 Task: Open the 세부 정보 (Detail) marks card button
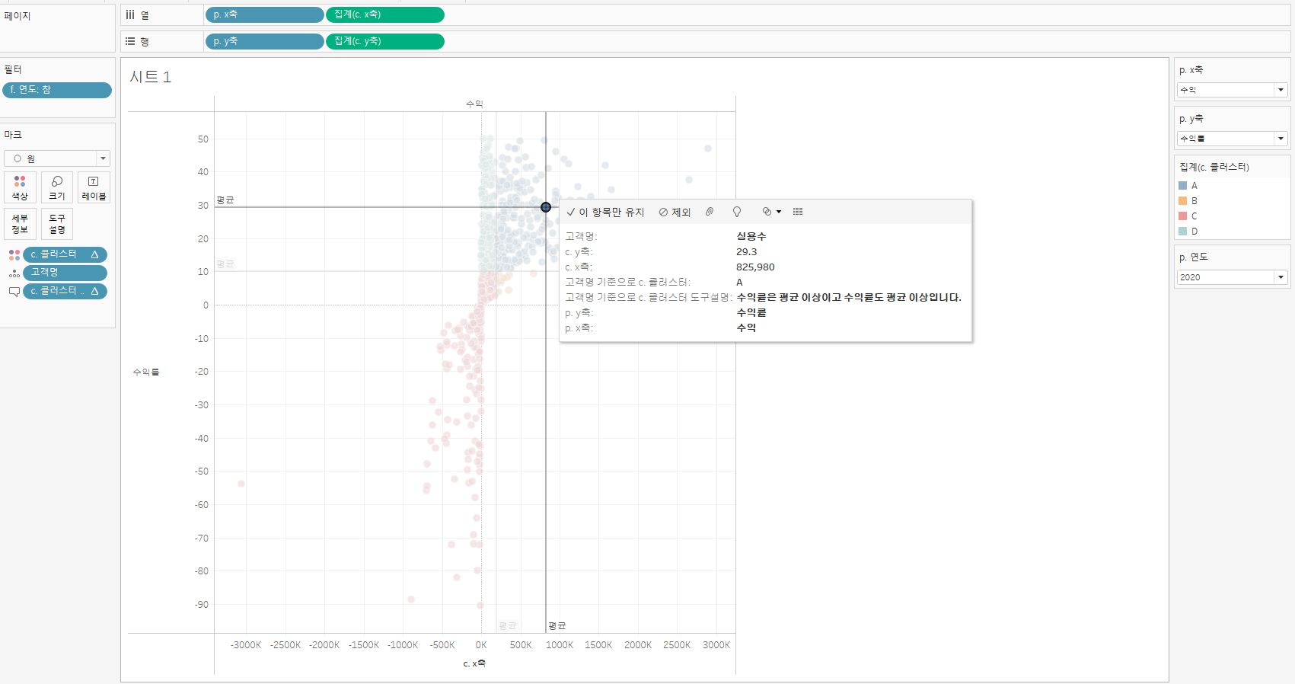[20, 224]
